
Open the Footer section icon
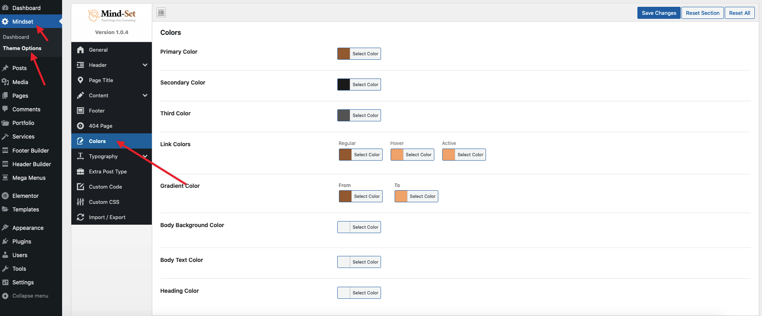81,111
